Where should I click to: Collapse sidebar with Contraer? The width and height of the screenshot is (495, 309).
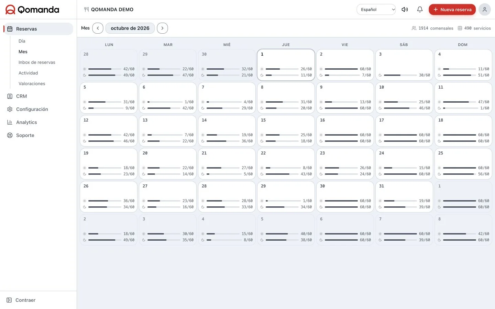tap(21, 300)
